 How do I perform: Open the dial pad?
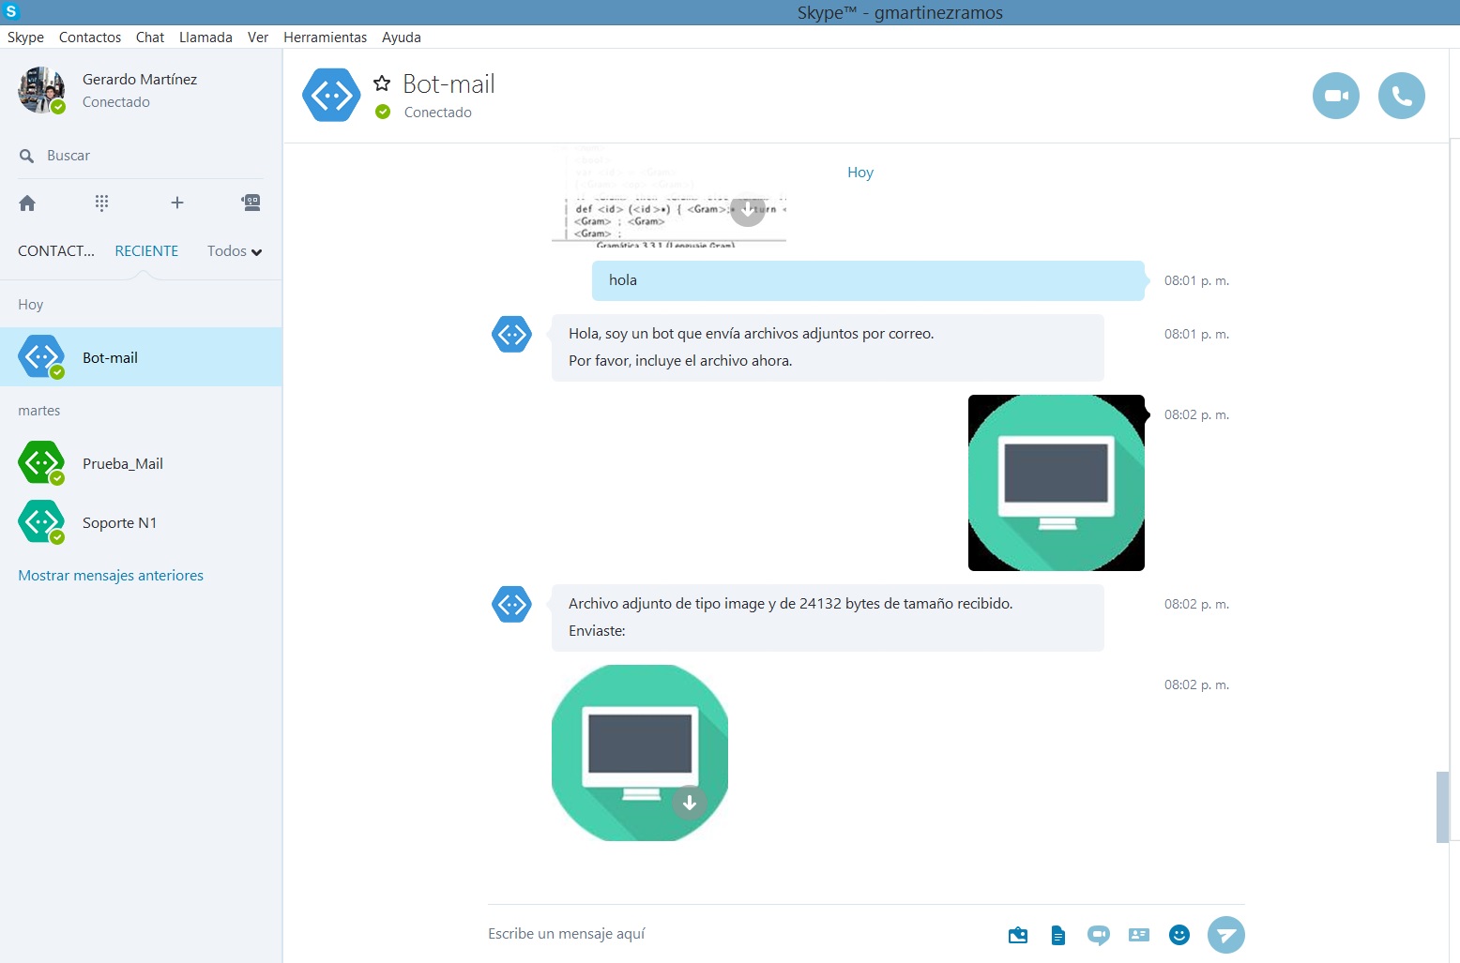tap(101, 203)
